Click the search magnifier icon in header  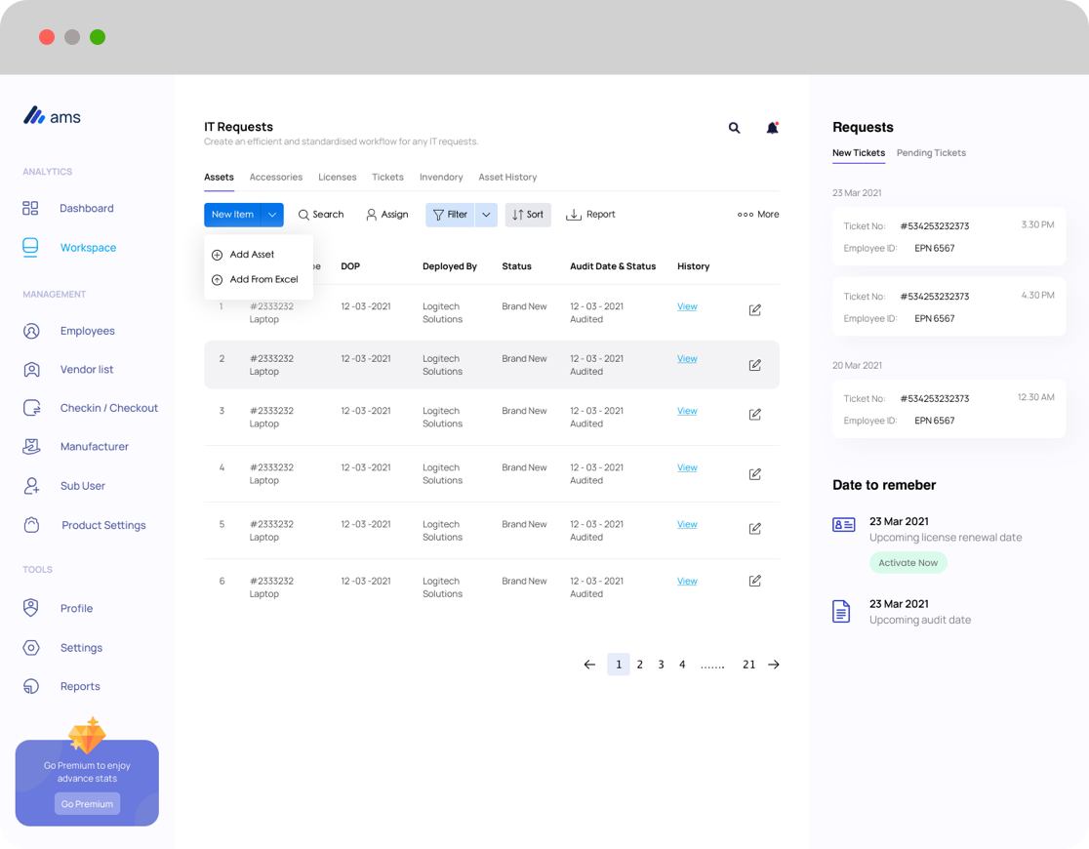pos(734,128)
